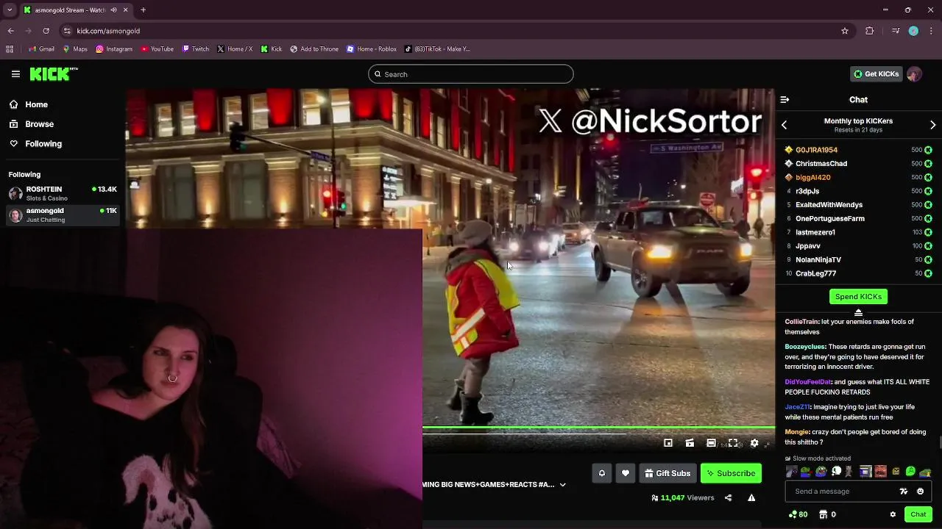Click DidYouFeelDat username in chat
The width and height of the screenshot is (942, 529).
click(807, 382)
